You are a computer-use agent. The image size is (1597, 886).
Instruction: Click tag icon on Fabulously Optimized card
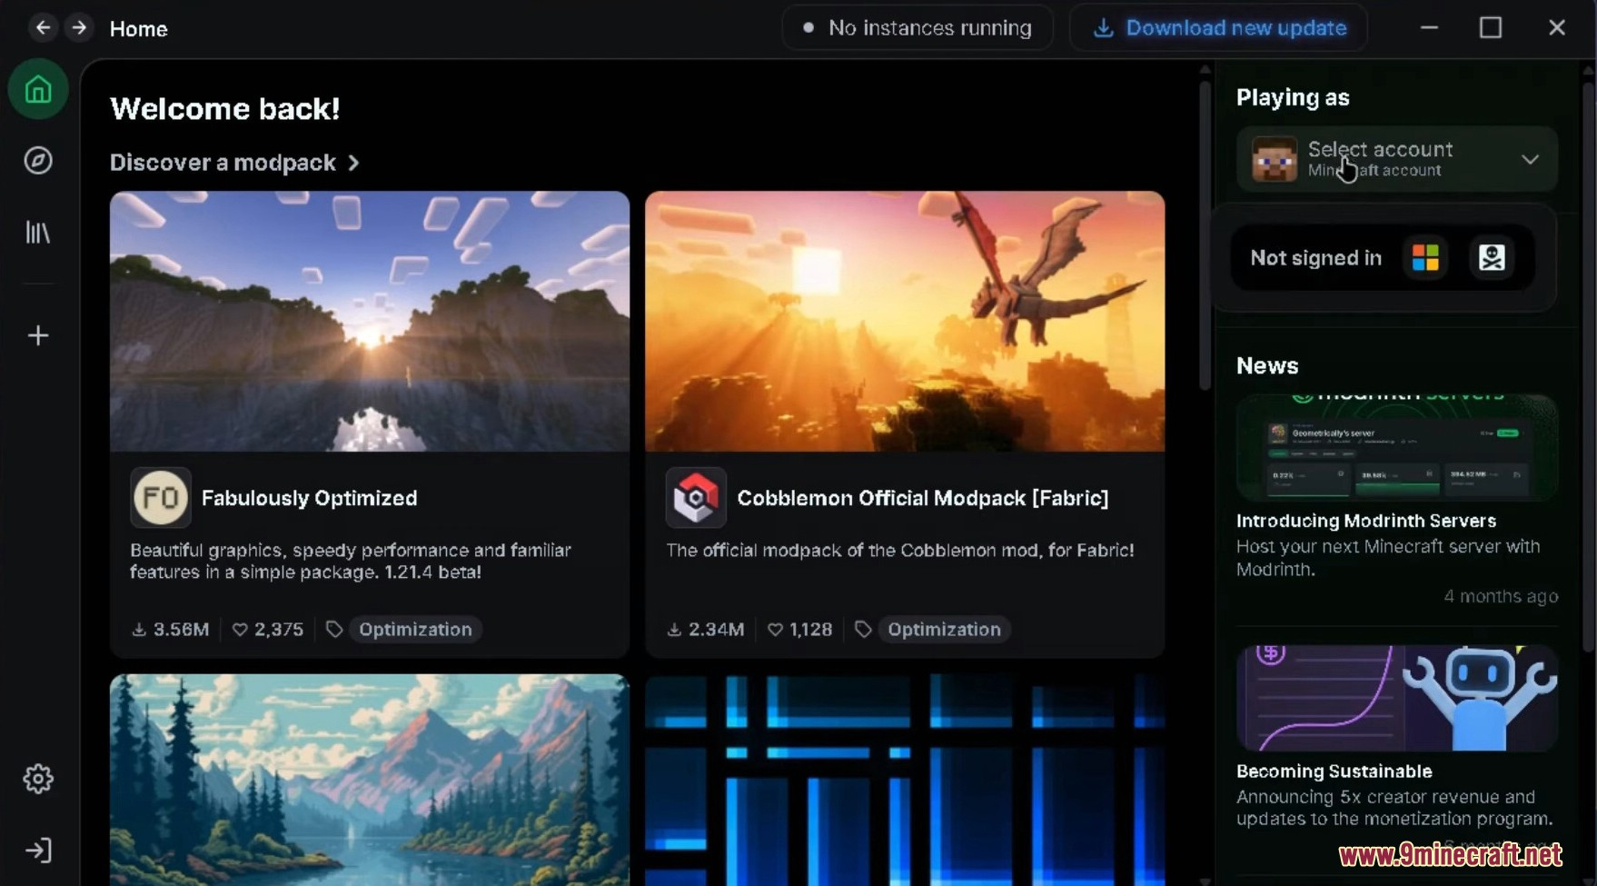click(x=334, y=629)
